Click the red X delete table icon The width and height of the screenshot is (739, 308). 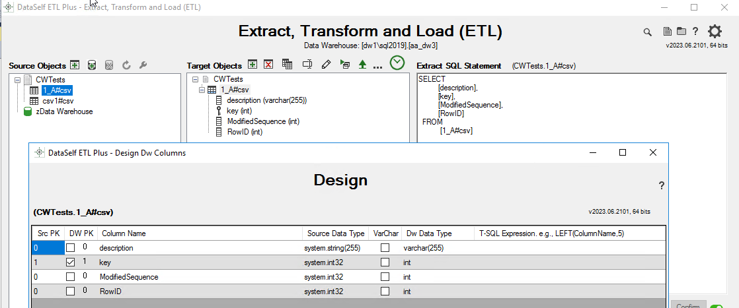268,65
